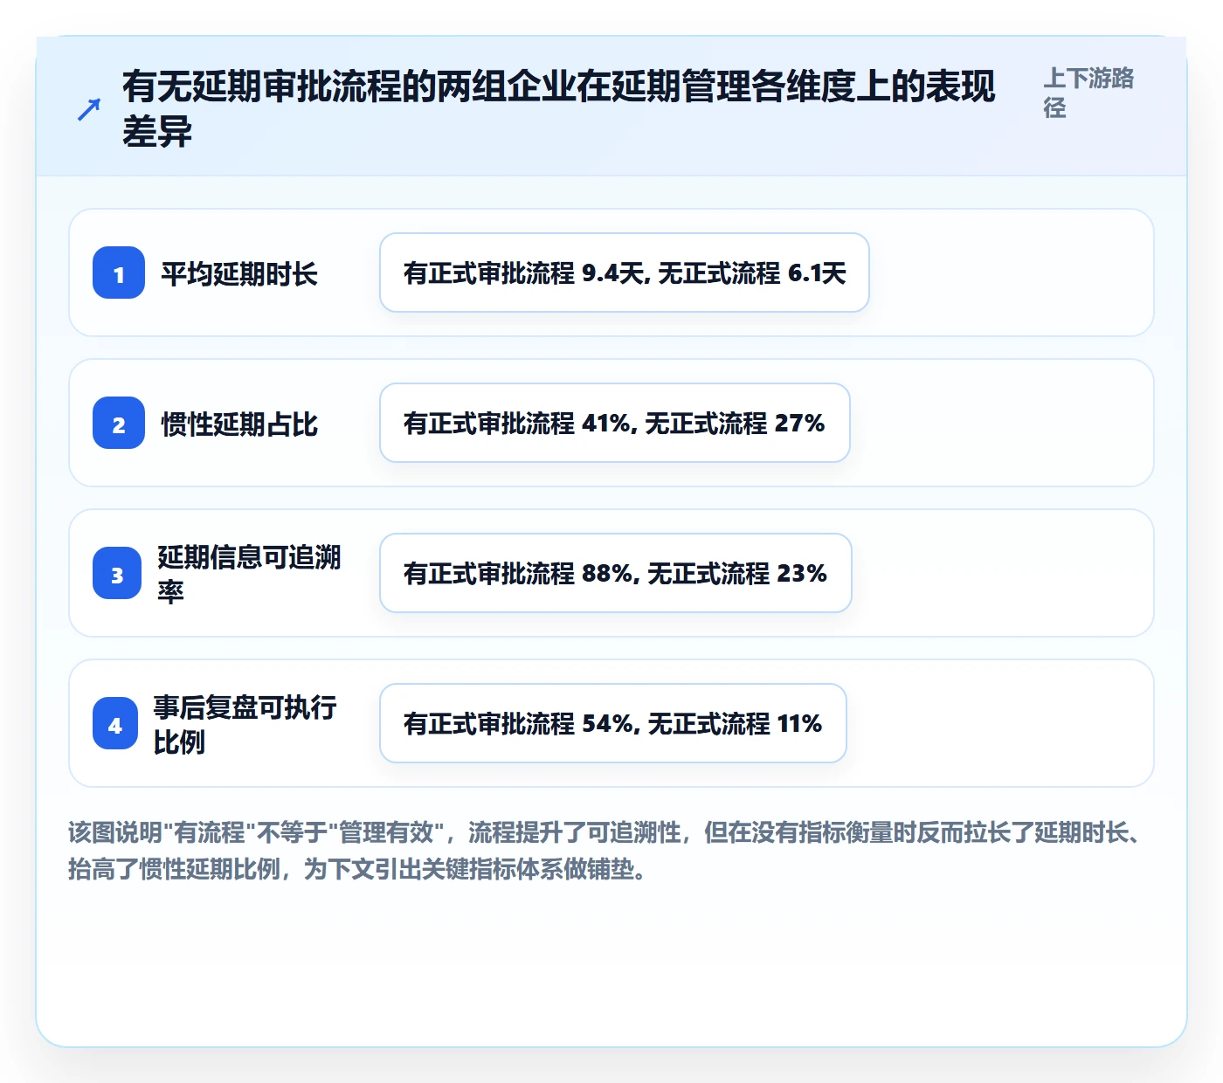Select the 平均延期时长 label
Image resolution: width=1223 pixels, height=1083 pixels.
click(239, 273)
